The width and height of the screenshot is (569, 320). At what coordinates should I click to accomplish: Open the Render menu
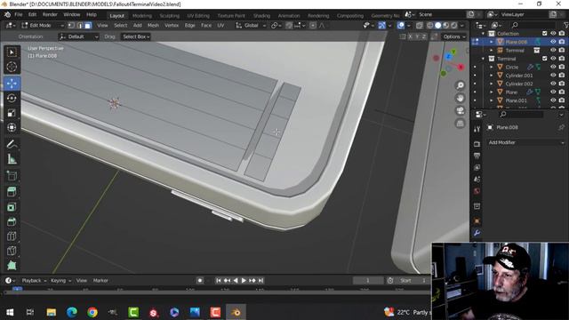tap(50, 14)
